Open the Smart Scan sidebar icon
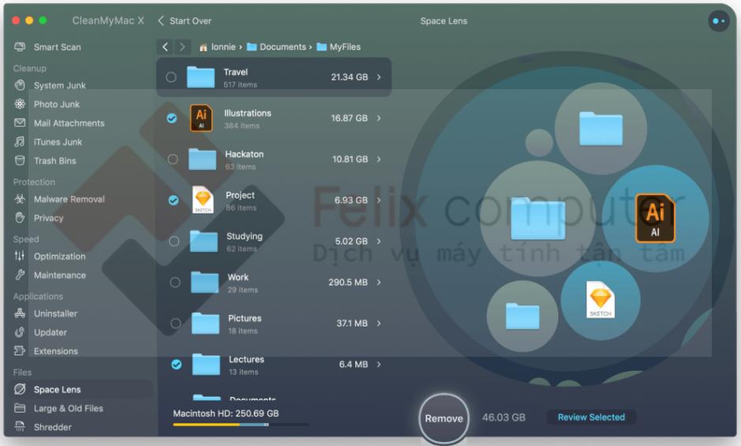Viewport: 741px width, 446px height. [x=20, y=47]
